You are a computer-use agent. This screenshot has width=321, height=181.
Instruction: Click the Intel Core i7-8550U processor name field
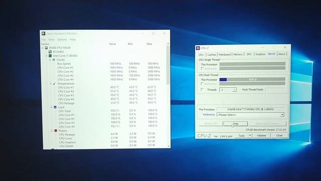tap(251, 109)
